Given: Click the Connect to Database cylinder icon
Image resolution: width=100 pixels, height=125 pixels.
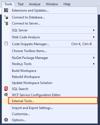Looking at the screenshot, I should coord(6,17).
